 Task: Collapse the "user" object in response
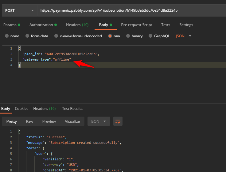(43, 154)
